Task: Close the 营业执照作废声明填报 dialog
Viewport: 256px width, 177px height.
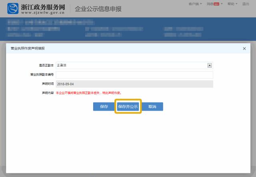Action: click(x=244, y=48)
